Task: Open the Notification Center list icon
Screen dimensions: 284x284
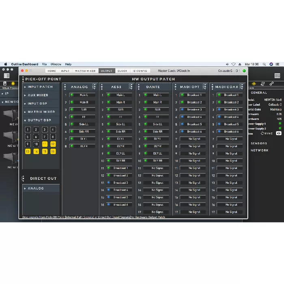Action: pyautogui.click(x=277, y=64)
